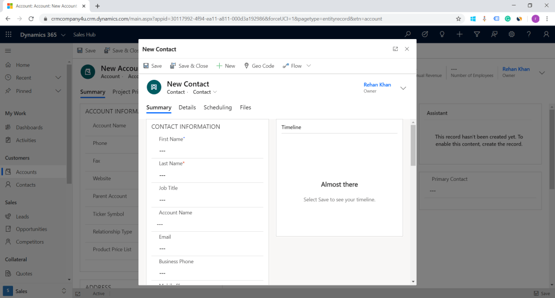The image size is (555, 298).
Task: Expand the Recent section in sidebar
Action: coord(58,78)
